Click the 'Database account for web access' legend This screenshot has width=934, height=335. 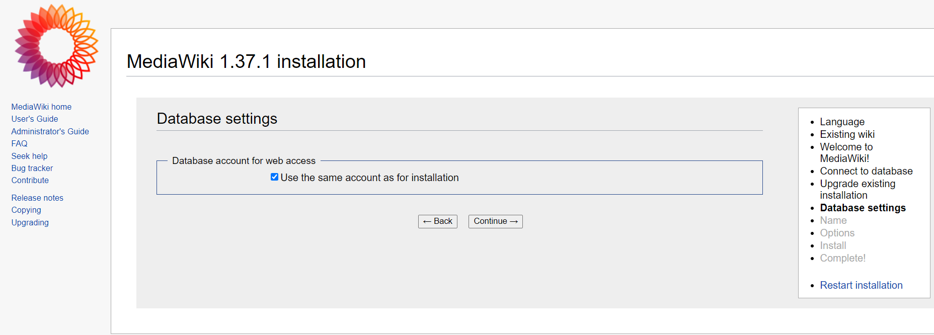(x=244, y=160)
